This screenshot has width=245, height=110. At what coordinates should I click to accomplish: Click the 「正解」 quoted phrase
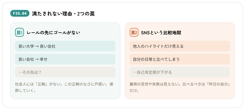click(x=41, y=84)
